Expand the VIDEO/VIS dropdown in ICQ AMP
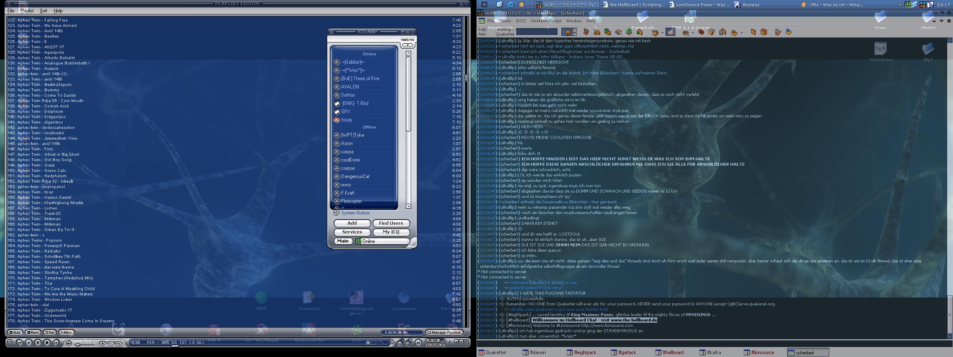The height and width of the screenshot is (357, 953). click(x=407, y=45)
